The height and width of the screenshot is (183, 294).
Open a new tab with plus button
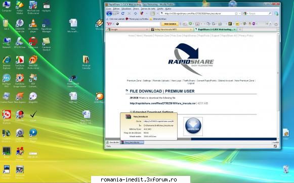click(x=240, y=30)
